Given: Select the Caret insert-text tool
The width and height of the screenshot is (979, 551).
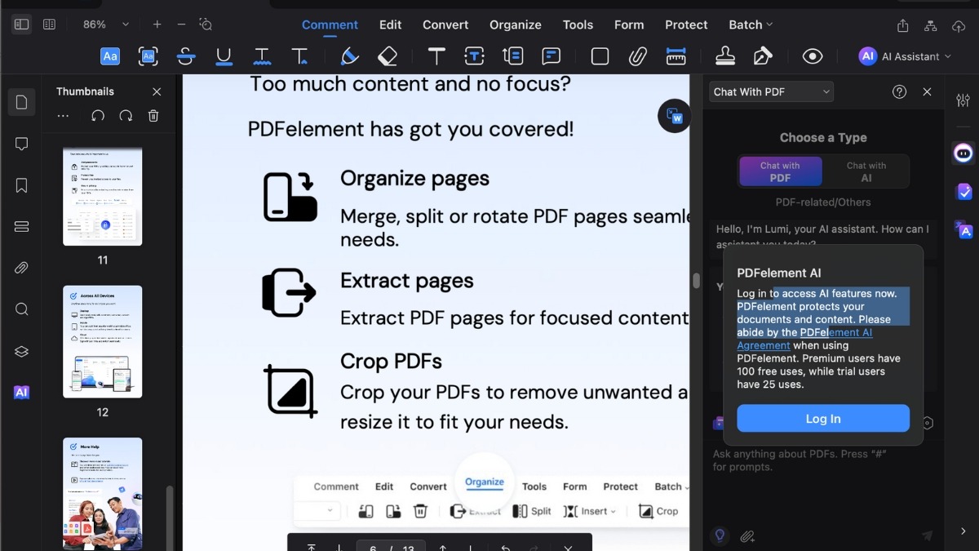Looking at the screenshot, I should coord(299,56).
